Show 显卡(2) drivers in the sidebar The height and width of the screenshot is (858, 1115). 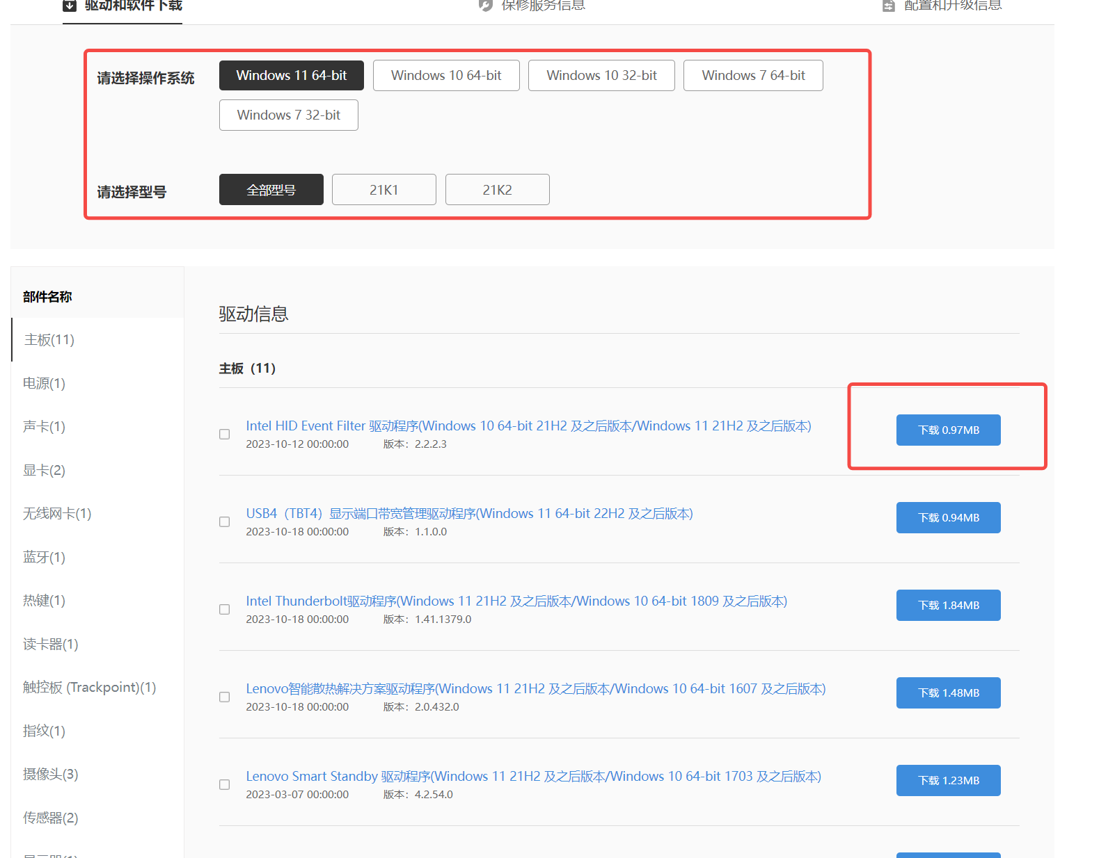(x=44, y=470)
